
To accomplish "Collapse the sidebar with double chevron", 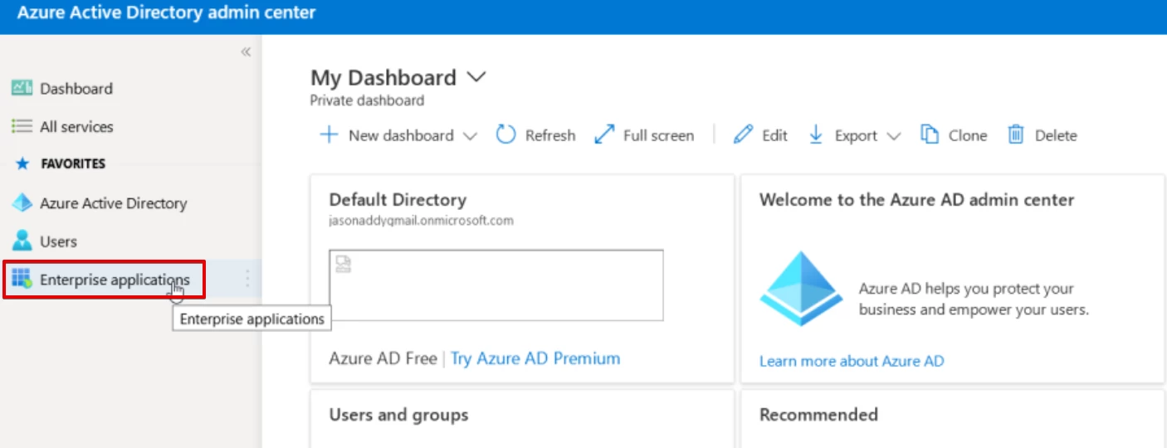I will point(246,52).
